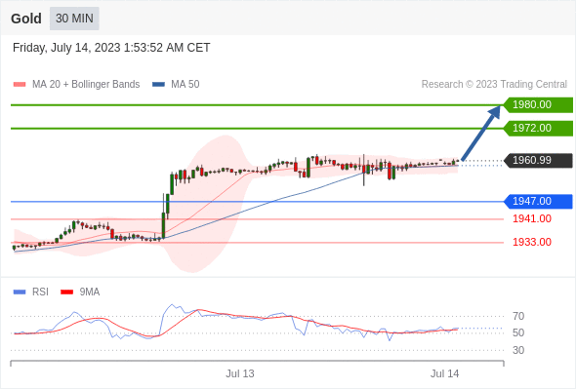Click the RSI 70 level label
The image size is (576, 390).
(x=518, y=316)
